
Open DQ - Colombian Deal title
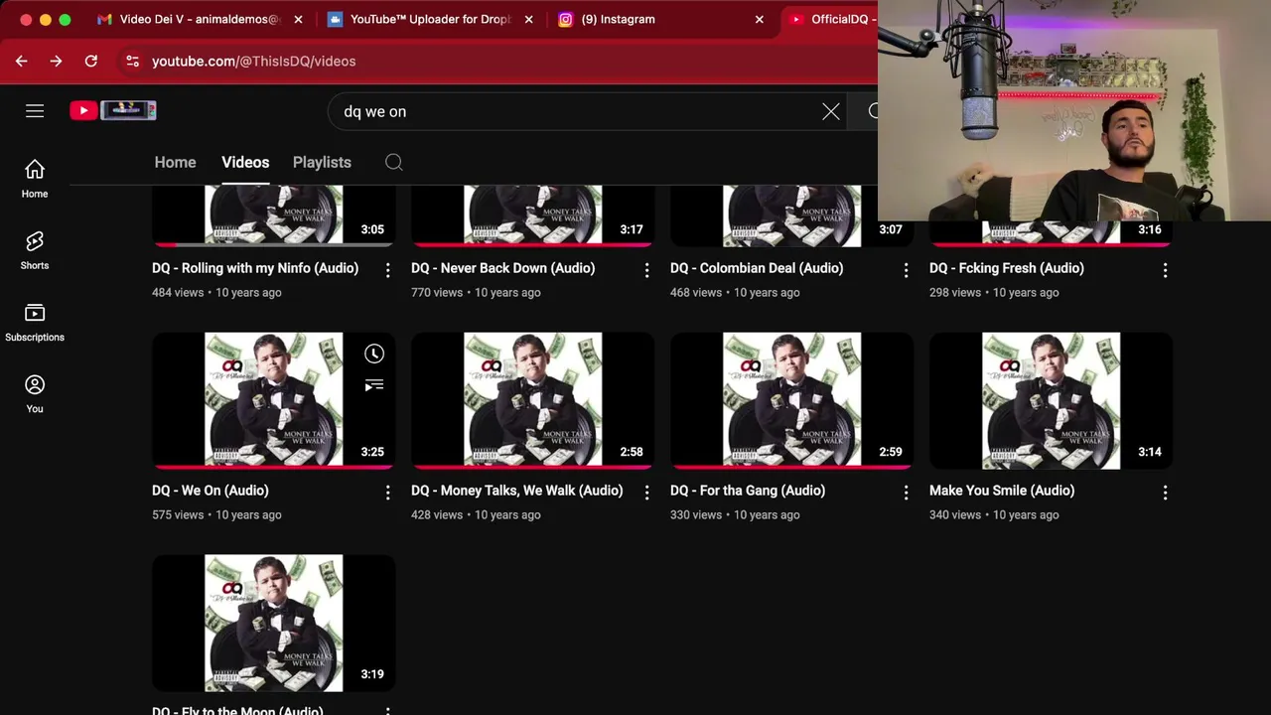(757, 268)
